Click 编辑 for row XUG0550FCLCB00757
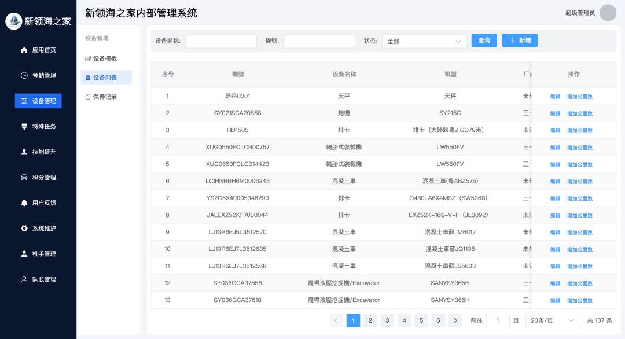Screen dimensions: 625x339 coord(555,148)
